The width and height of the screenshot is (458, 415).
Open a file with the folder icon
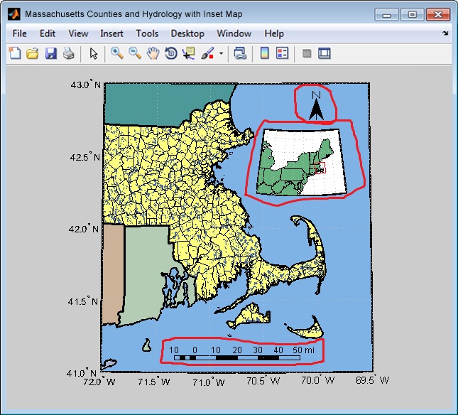(x=32, y=53)
